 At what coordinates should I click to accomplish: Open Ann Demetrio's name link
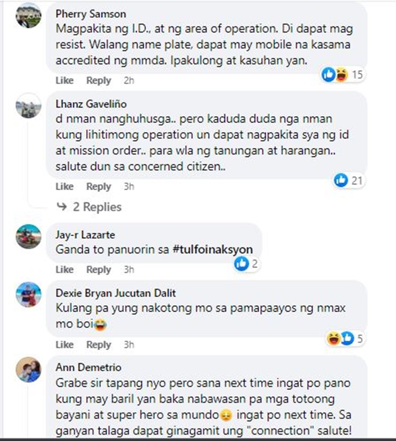click(x=88, y=367)
